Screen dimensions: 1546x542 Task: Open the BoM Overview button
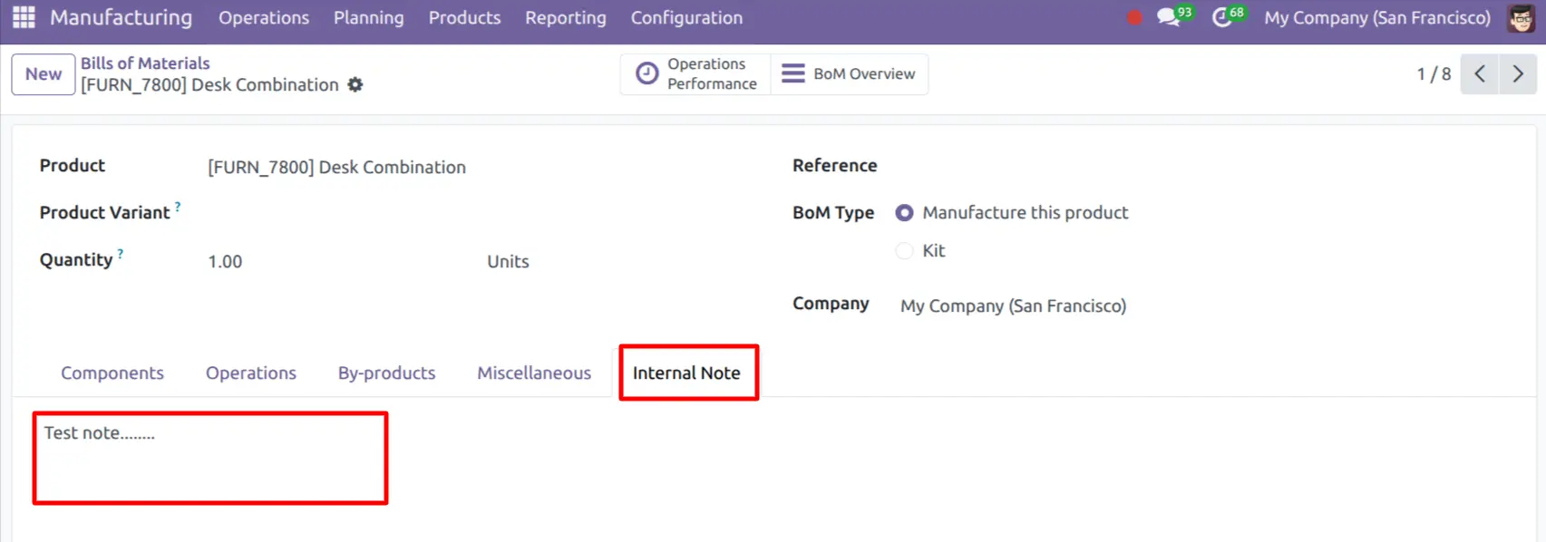pos(850,74)
